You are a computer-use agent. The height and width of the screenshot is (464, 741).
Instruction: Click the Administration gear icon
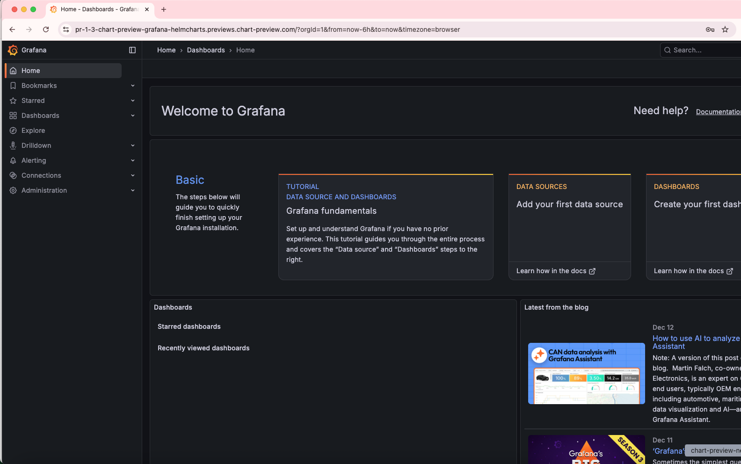click(13, 190)
